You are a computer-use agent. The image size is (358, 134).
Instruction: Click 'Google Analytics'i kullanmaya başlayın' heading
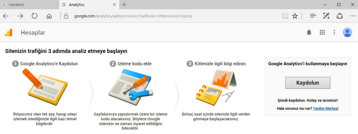point(308,64)
